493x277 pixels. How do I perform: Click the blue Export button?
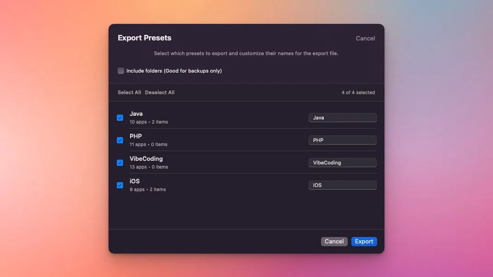[364, 242]
